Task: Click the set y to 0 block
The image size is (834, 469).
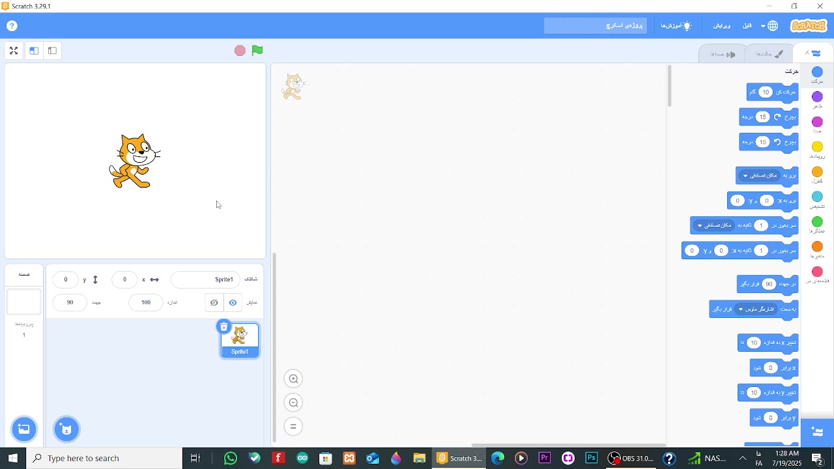Action: (x=774, y=418)
